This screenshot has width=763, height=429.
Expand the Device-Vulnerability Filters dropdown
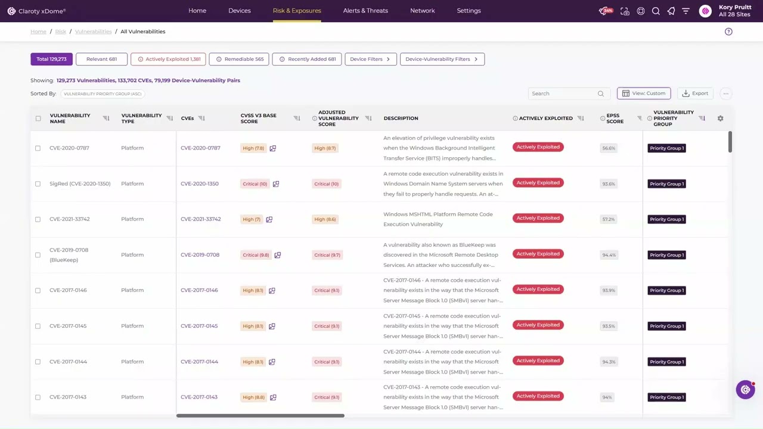pyautogui.click(x=442, y=59)
